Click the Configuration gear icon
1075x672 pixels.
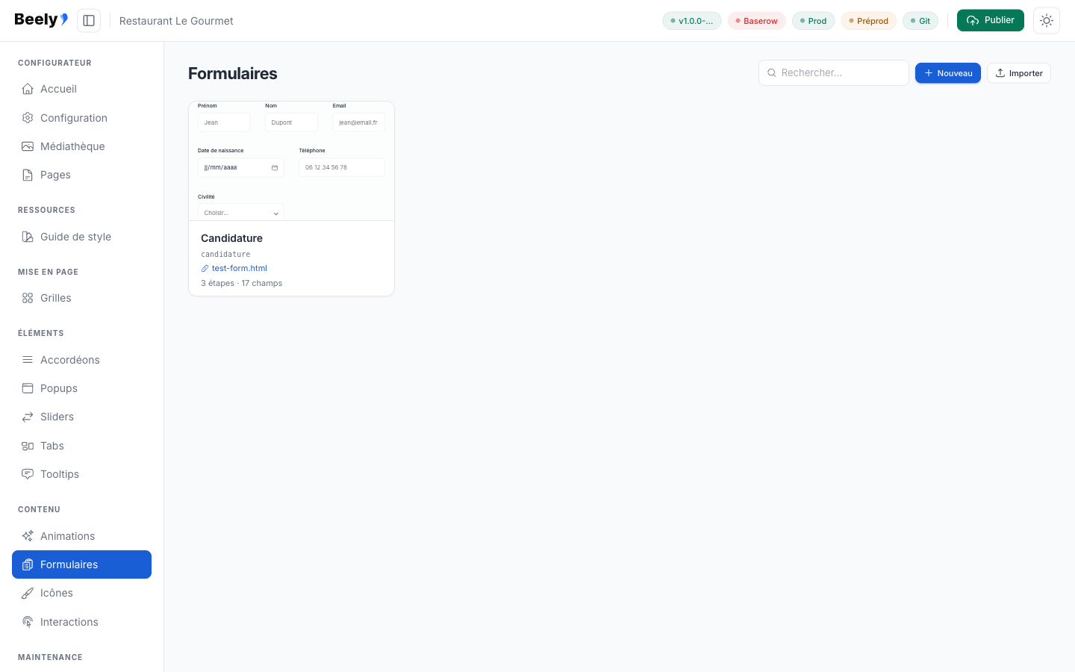(x=28, y=118)
